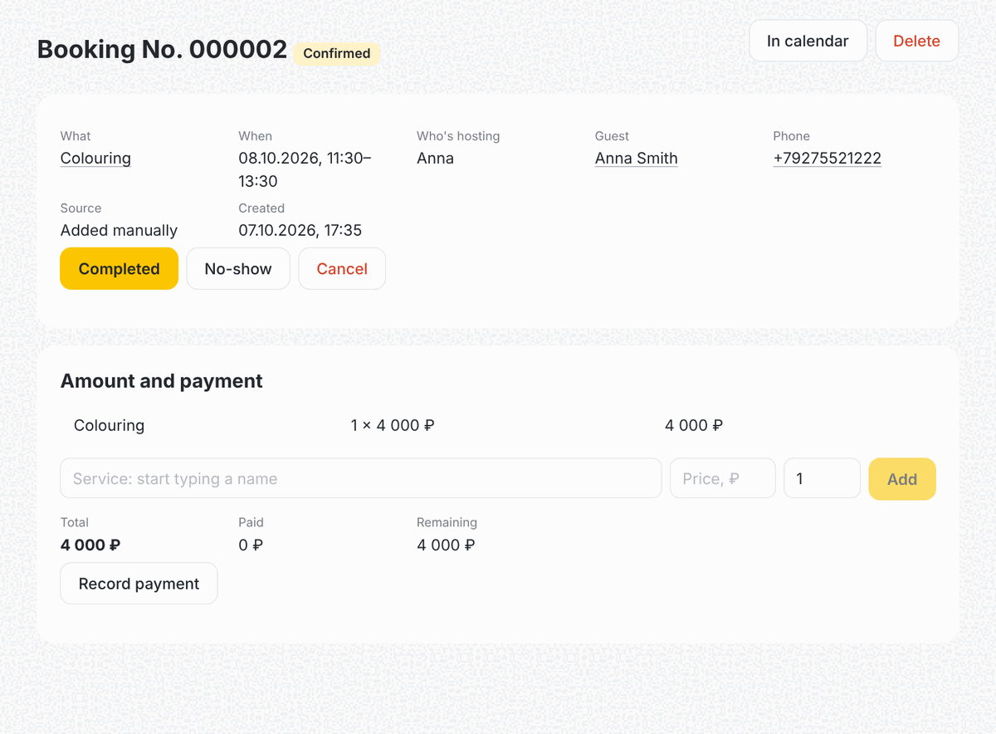The width and height of the screenshot is (996, 734).
Task: Click the date '08.10.2026, 11:30–13:30'
Action: coord(305,169)
